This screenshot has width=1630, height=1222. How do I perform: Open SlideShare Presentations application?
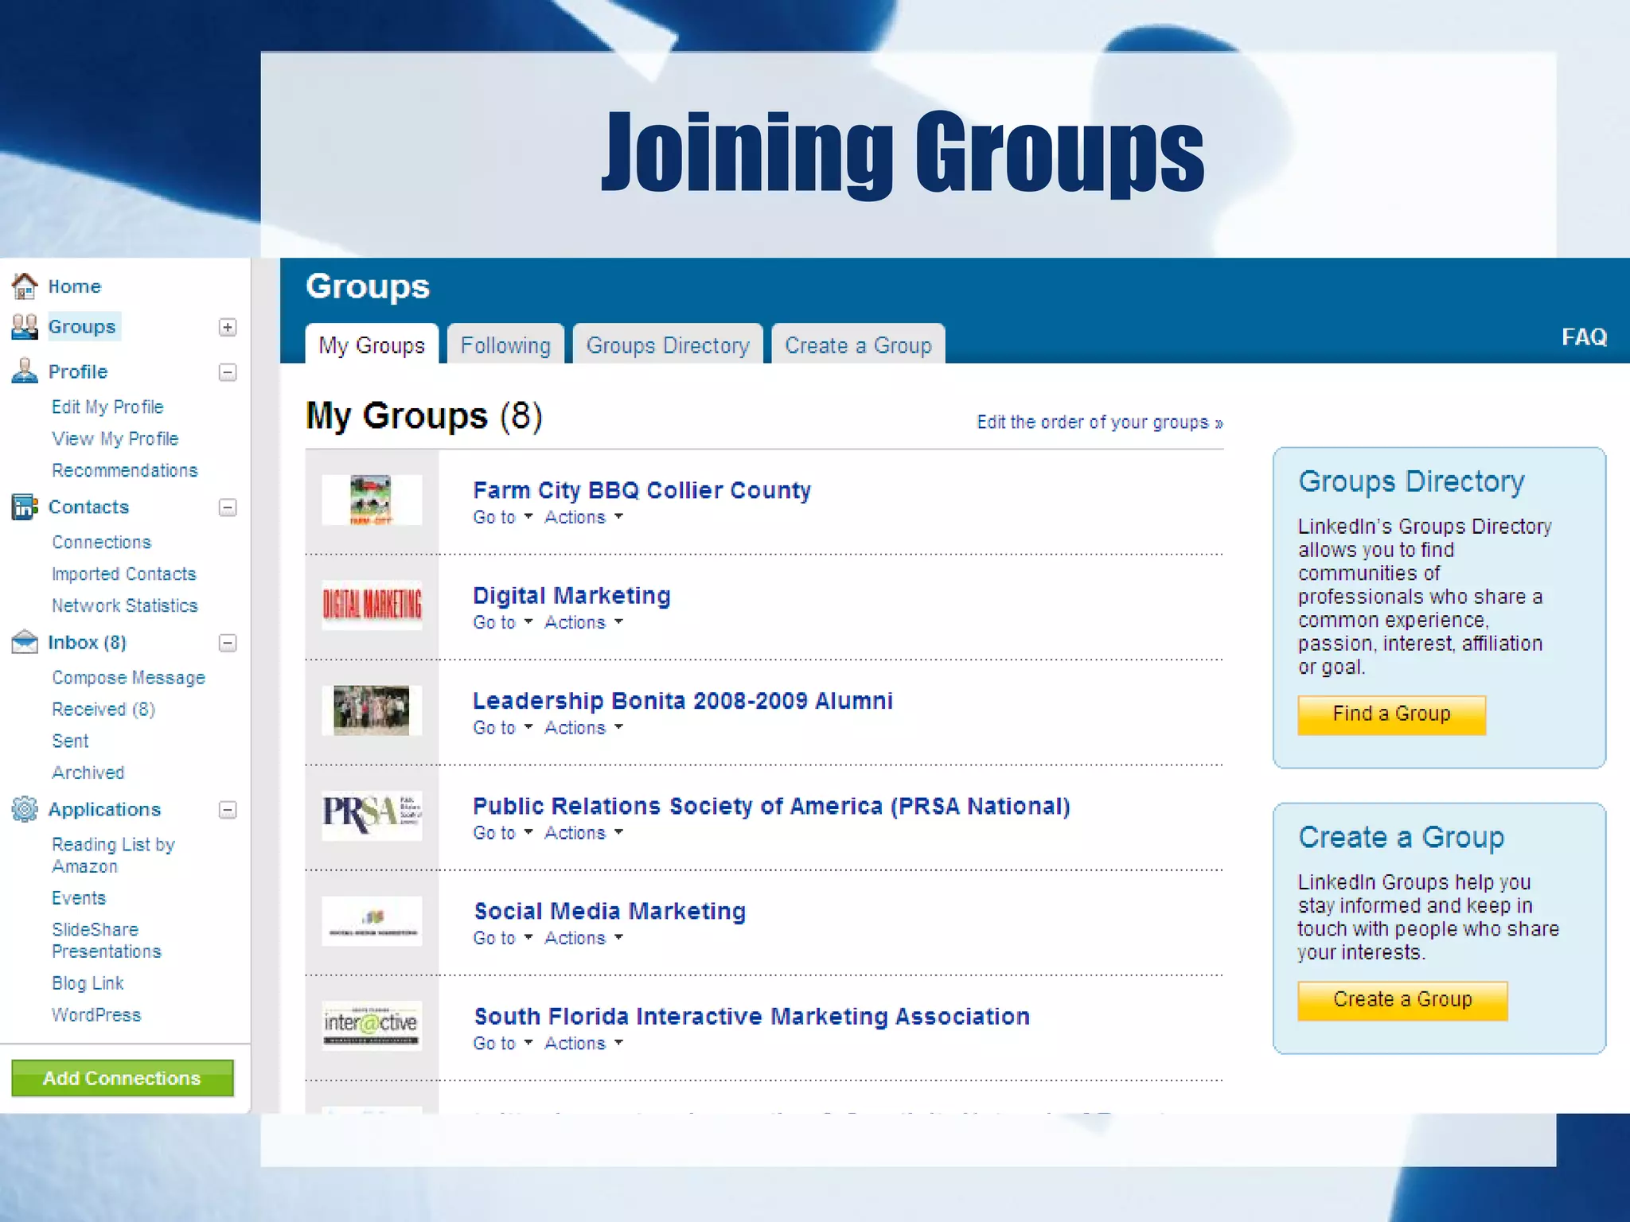tap(107, 940)
